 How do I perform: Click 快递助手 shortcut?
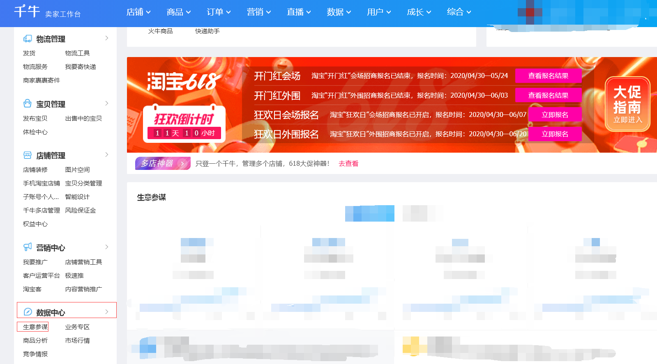[207, 31]
